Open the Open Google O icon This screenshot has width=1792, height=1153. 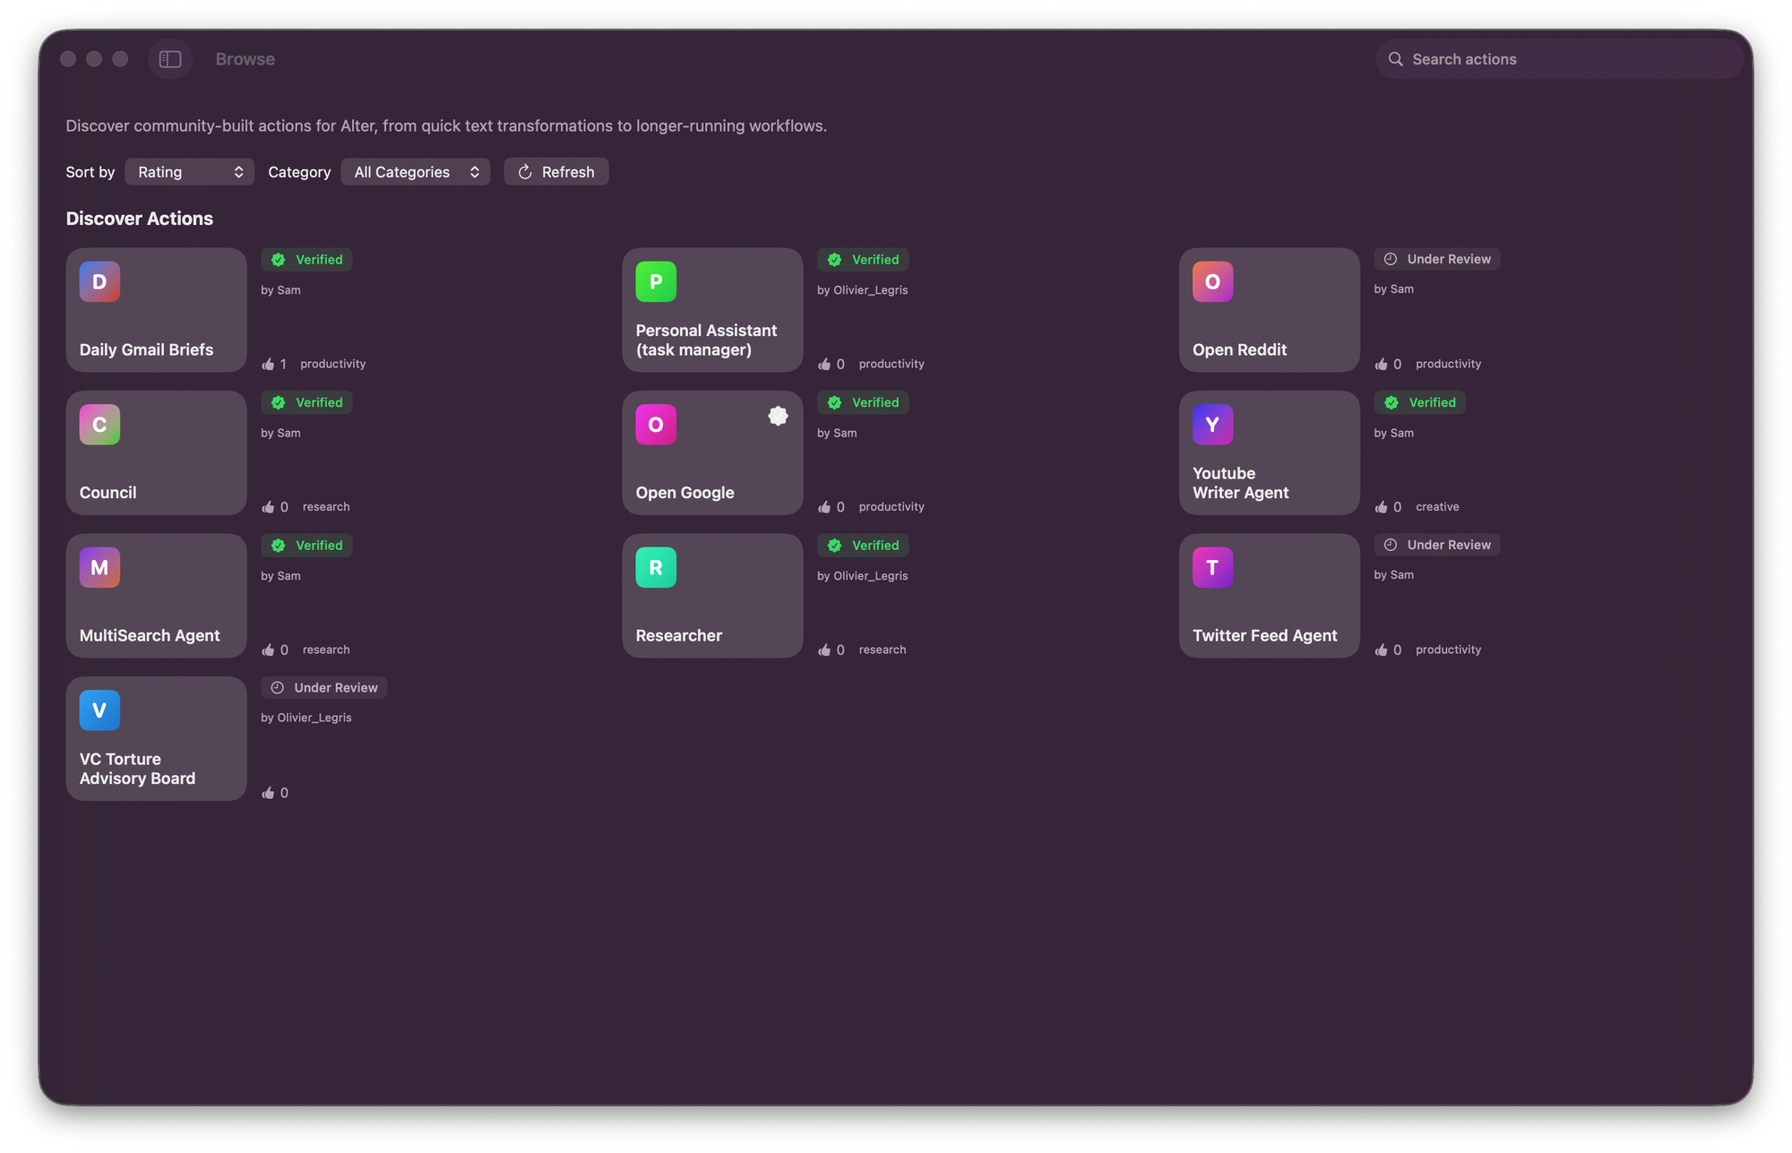tap(656, 425)
